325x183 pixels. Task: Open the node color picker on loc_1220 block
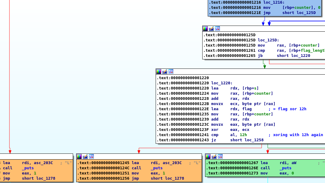point(159,72)
